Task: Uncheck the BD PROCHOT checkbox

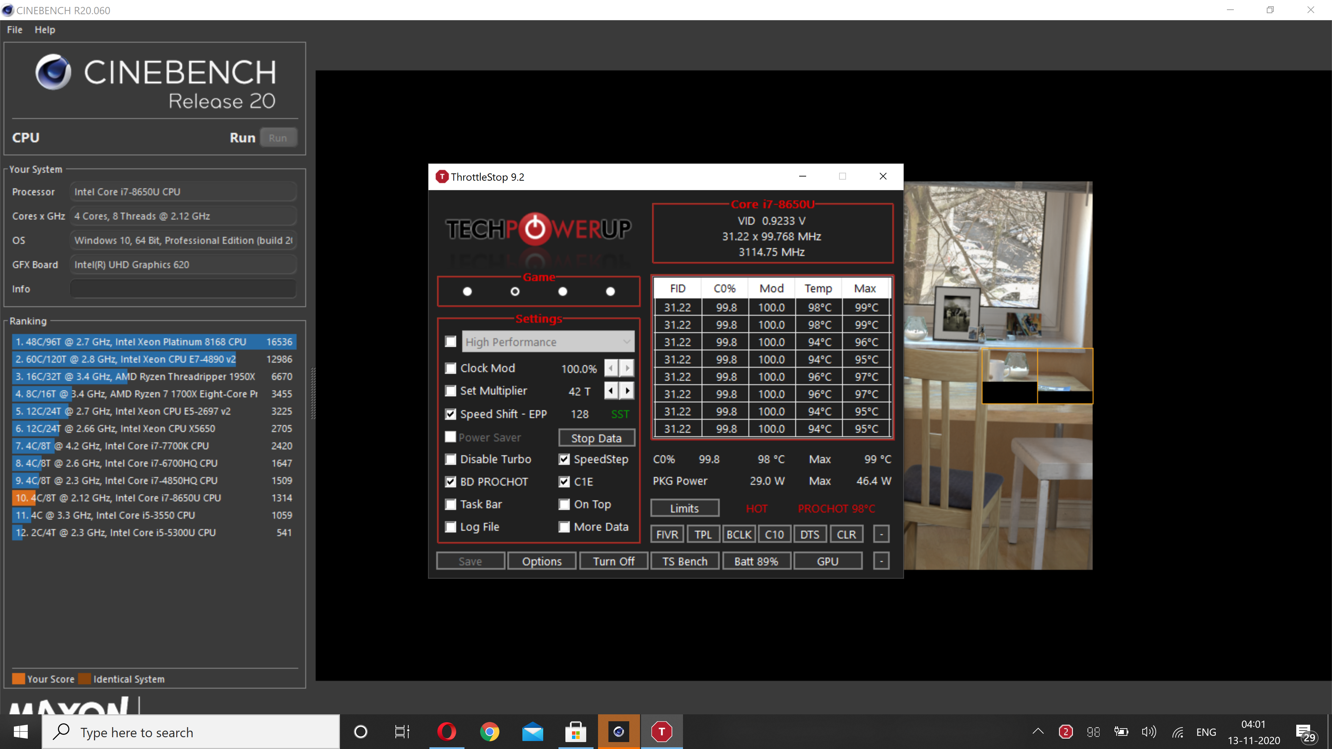Action: click(x=451, y=482)
